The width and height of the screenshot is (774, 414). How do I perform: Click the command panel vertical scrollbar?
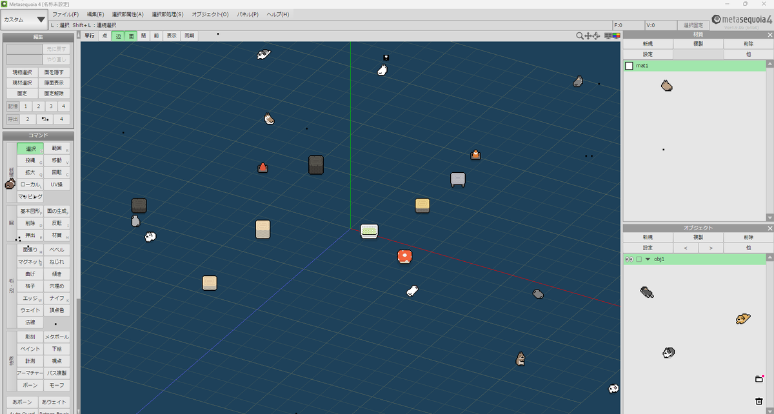pos(78,355)
